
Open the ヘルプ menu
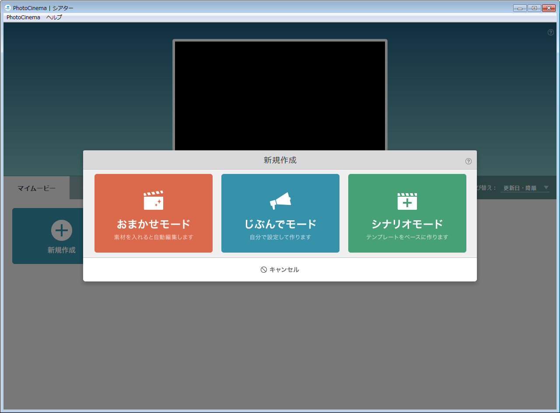(53, 17)
